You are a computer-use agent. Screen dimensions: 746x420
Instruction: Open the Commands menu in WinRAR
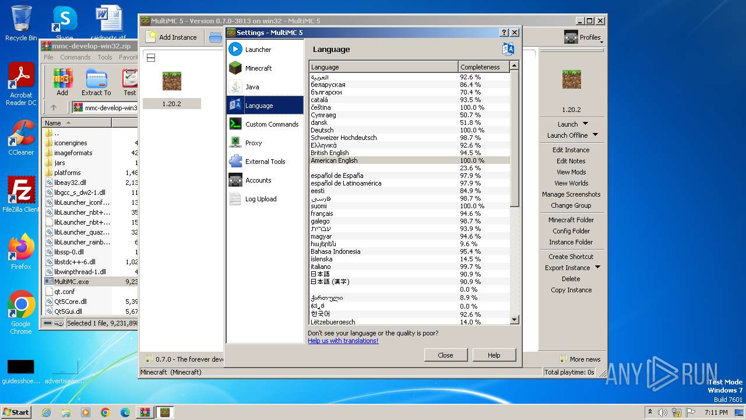tap(75, 57)
